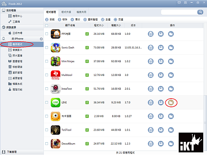Click the 備份 backup toolbar button
This screenshot has height=157, width=207.
[75, 20]
